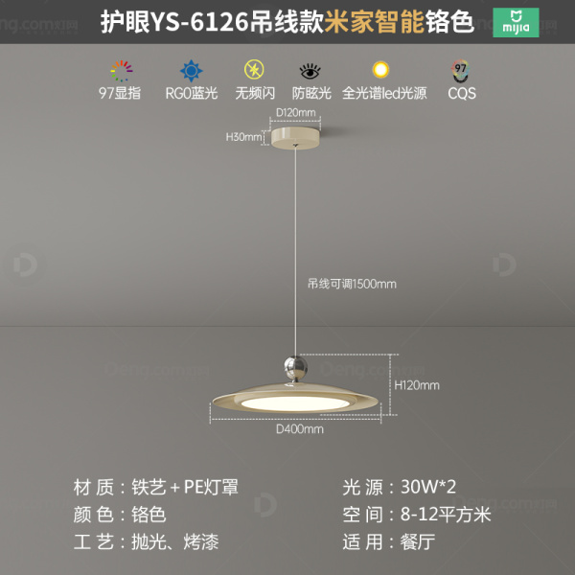Viewport: 575px width, 575px height.
Task: Click the D400mm dimension label
Action: [x=300, y=429]
